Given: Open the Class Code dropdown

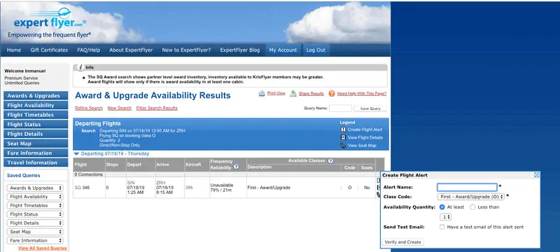Looking at the screenshot, I should (x=470, y=197).
